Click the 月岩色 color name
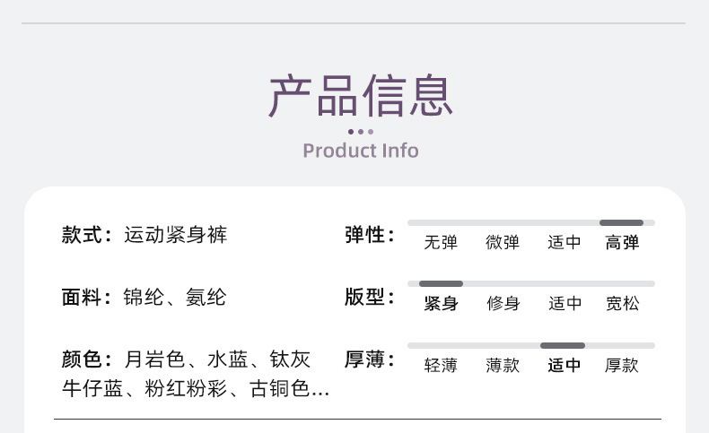 tap(154, 359)
